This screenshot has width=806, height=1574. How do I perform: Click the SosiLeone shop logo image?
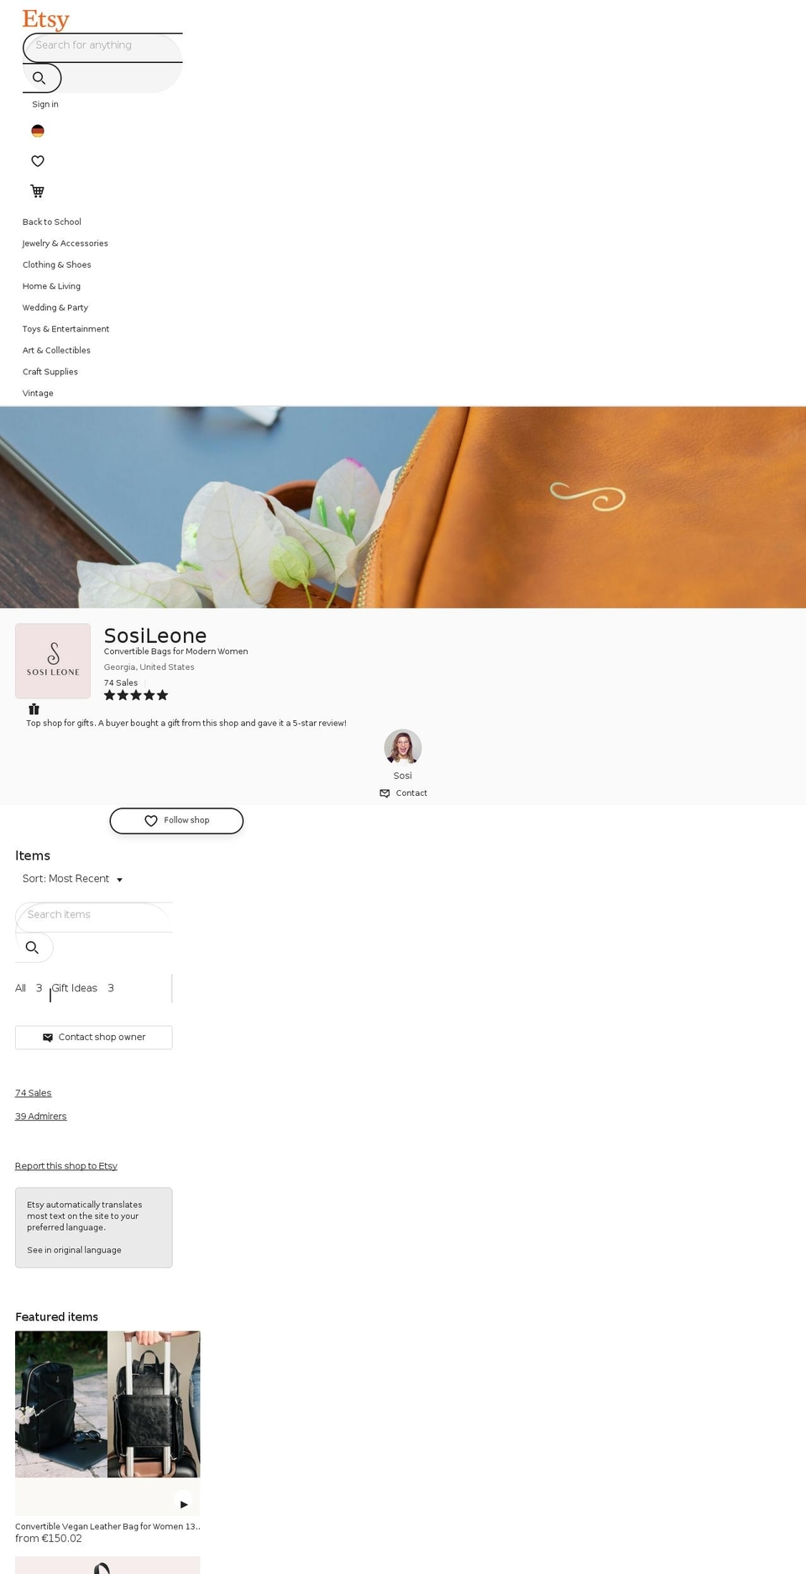53,661
